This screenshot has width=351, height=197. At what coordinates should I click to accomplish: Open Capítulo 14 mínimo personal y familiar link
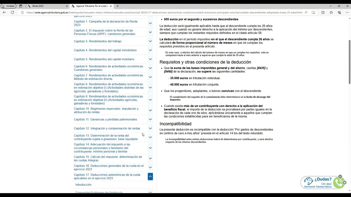(102, 148)
